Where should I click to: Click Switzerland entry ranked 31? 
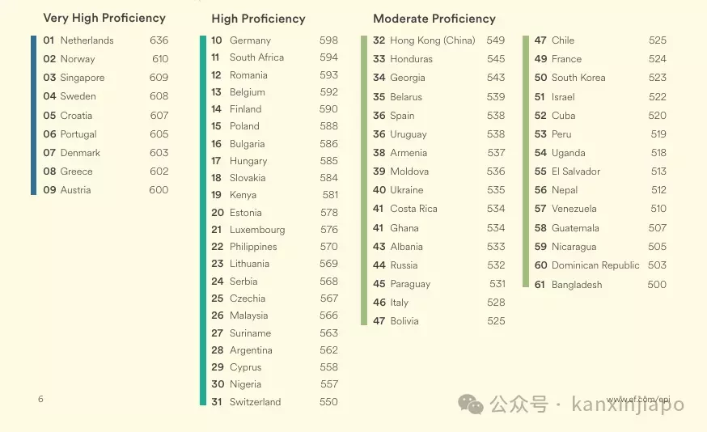(274, 402)
